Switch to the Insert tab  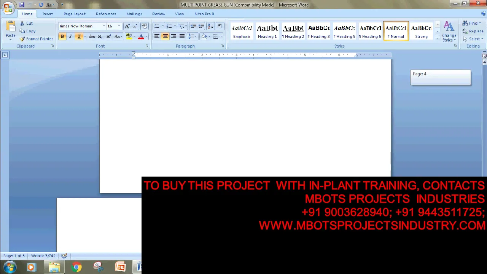[48, 14]
